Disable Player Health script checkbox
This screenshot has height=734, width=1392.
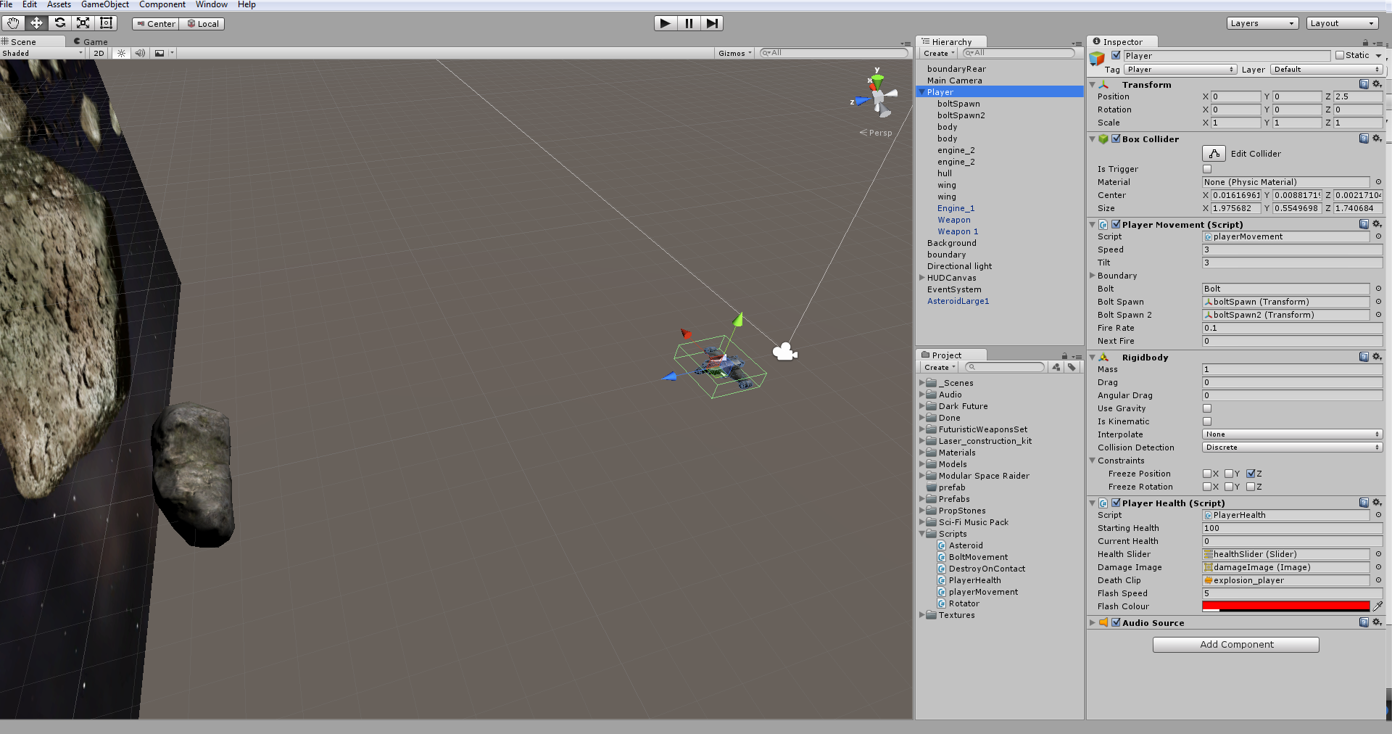click(1116, 503)
